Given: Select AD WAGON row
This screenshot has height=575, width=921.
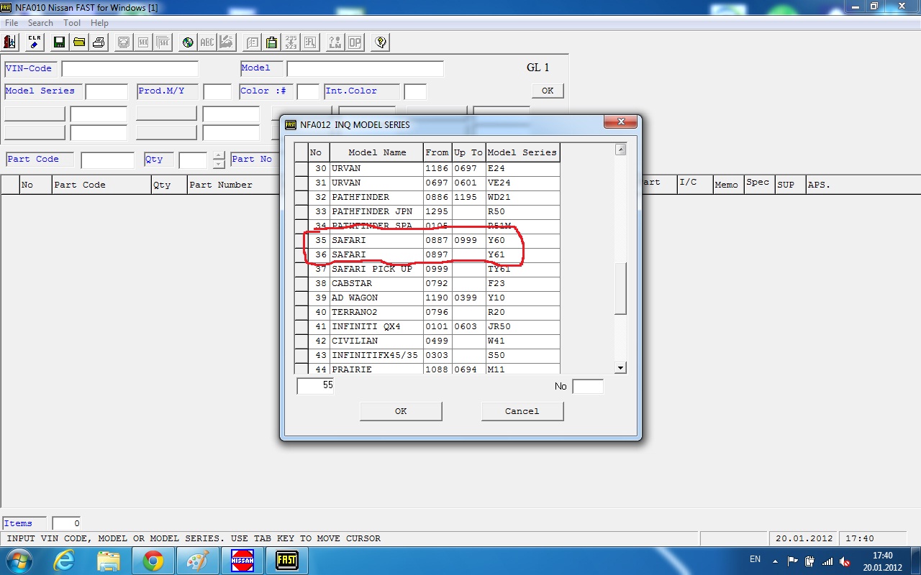Looking at the screenshot, I should [x=427, y=298].
